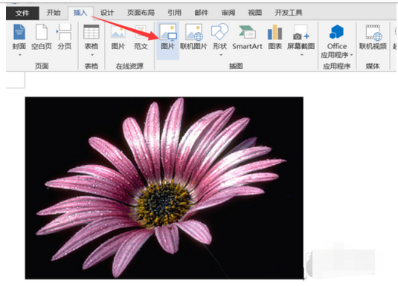Select the 插入 (Insert) tab
Viewport: 398px width, 286px height.
[80, 13]
